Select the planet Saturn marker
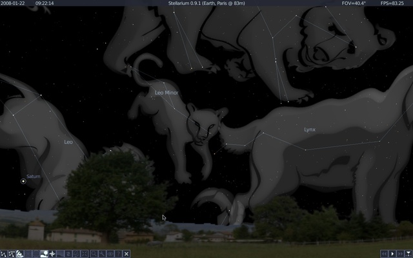The height and width of the screenshot is (258, 413). (x=23, y=181)
